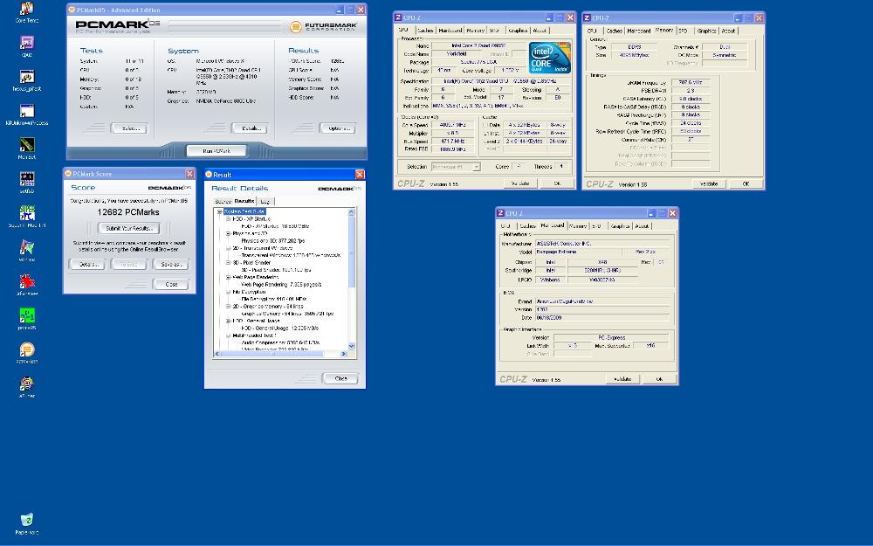Collapse the 2D - Transparent Windows tree node
Viewport: 873px width, 546px height.
tap(228, 248)
